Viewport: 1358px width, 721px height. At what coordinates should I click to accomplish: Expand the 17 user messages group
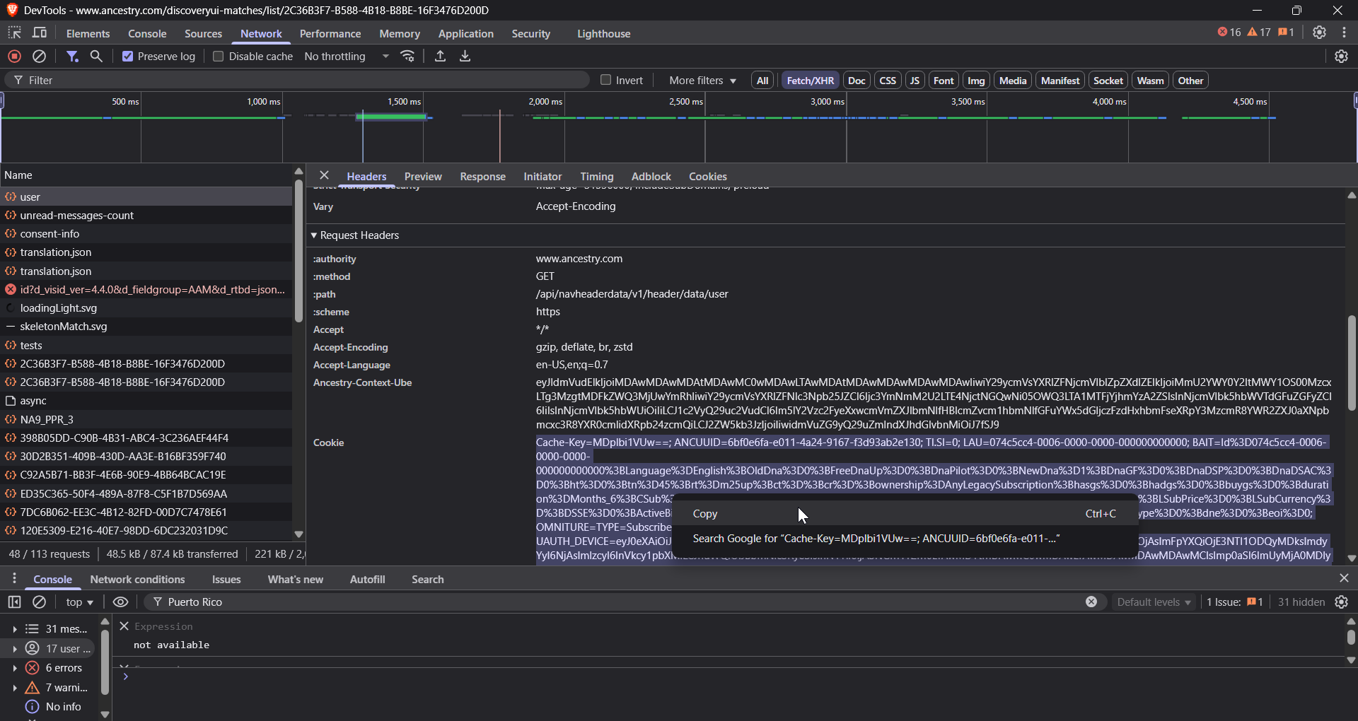(14, 649)
